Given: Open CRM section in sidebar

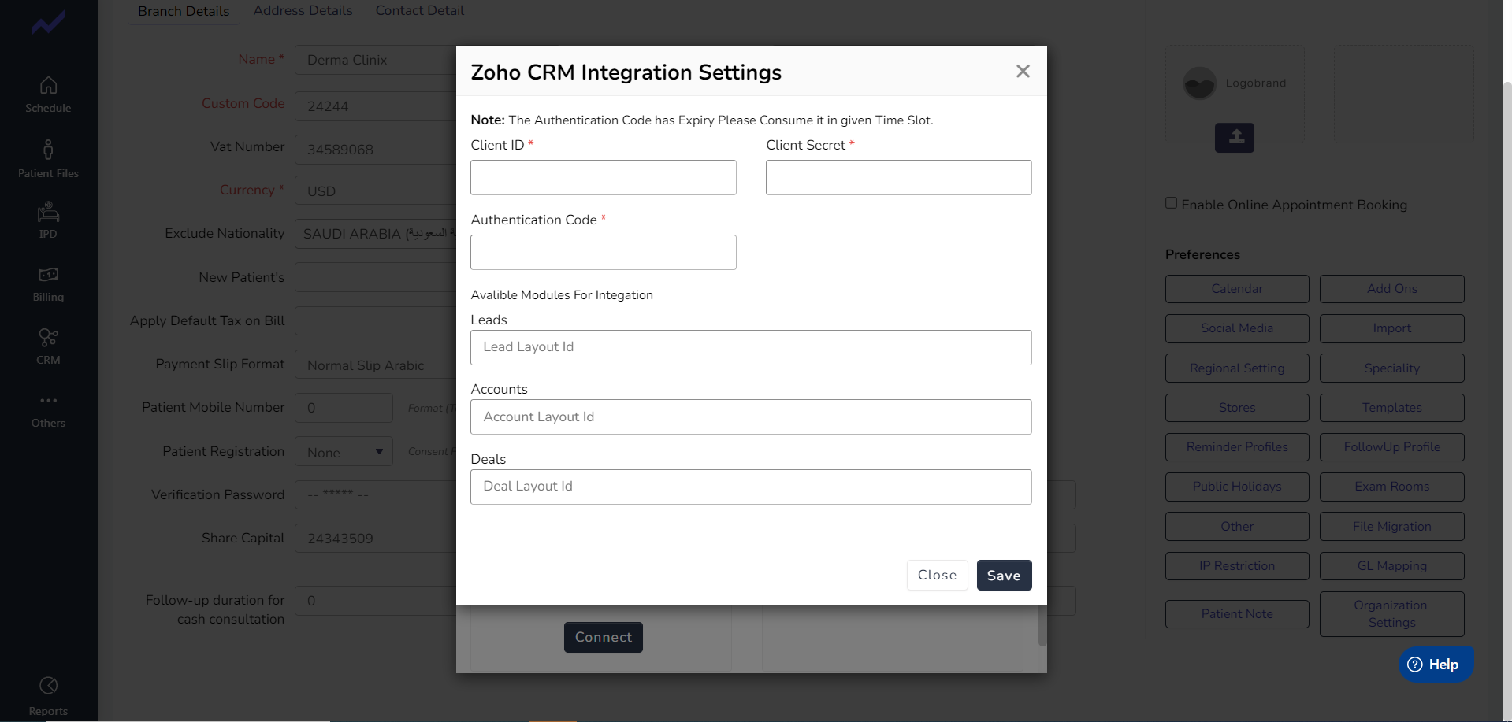Looking at the screenshot, I should pyautogui.click(x=48, y=346).
